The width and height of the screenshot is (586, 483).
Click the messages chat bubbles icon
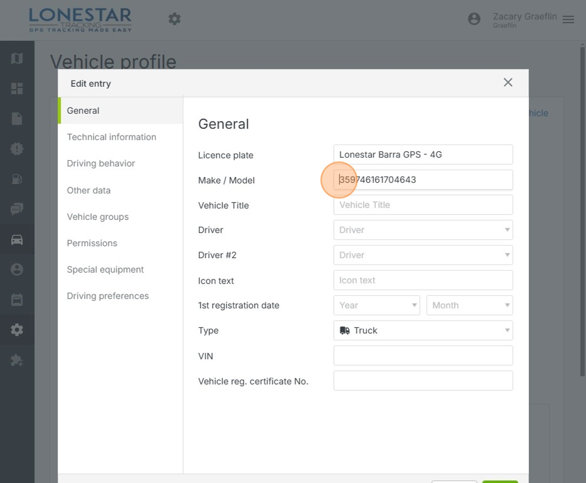pyautogui.click(x=17, y=209)
